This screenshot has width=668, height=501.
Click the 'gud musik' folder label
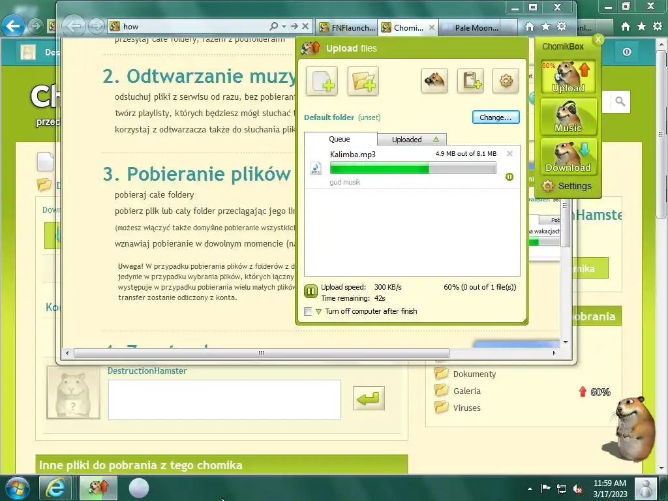tap(345, 182)
